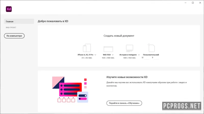Maximize the Adobe XD window

point(193,3)
